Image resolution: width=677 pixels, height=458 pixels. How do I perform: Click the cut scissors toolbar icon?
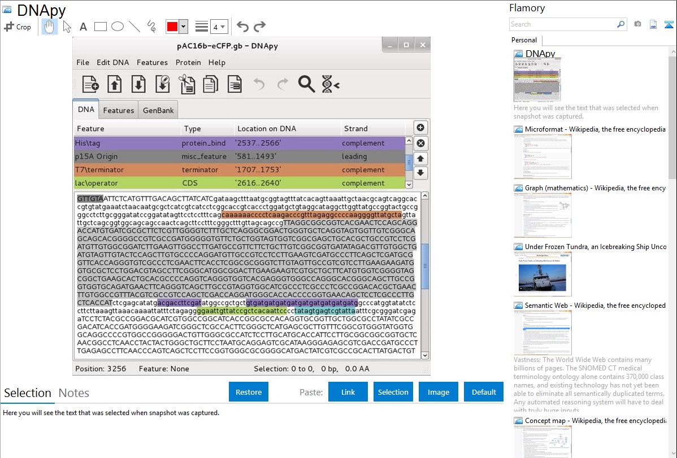(187, 84)
